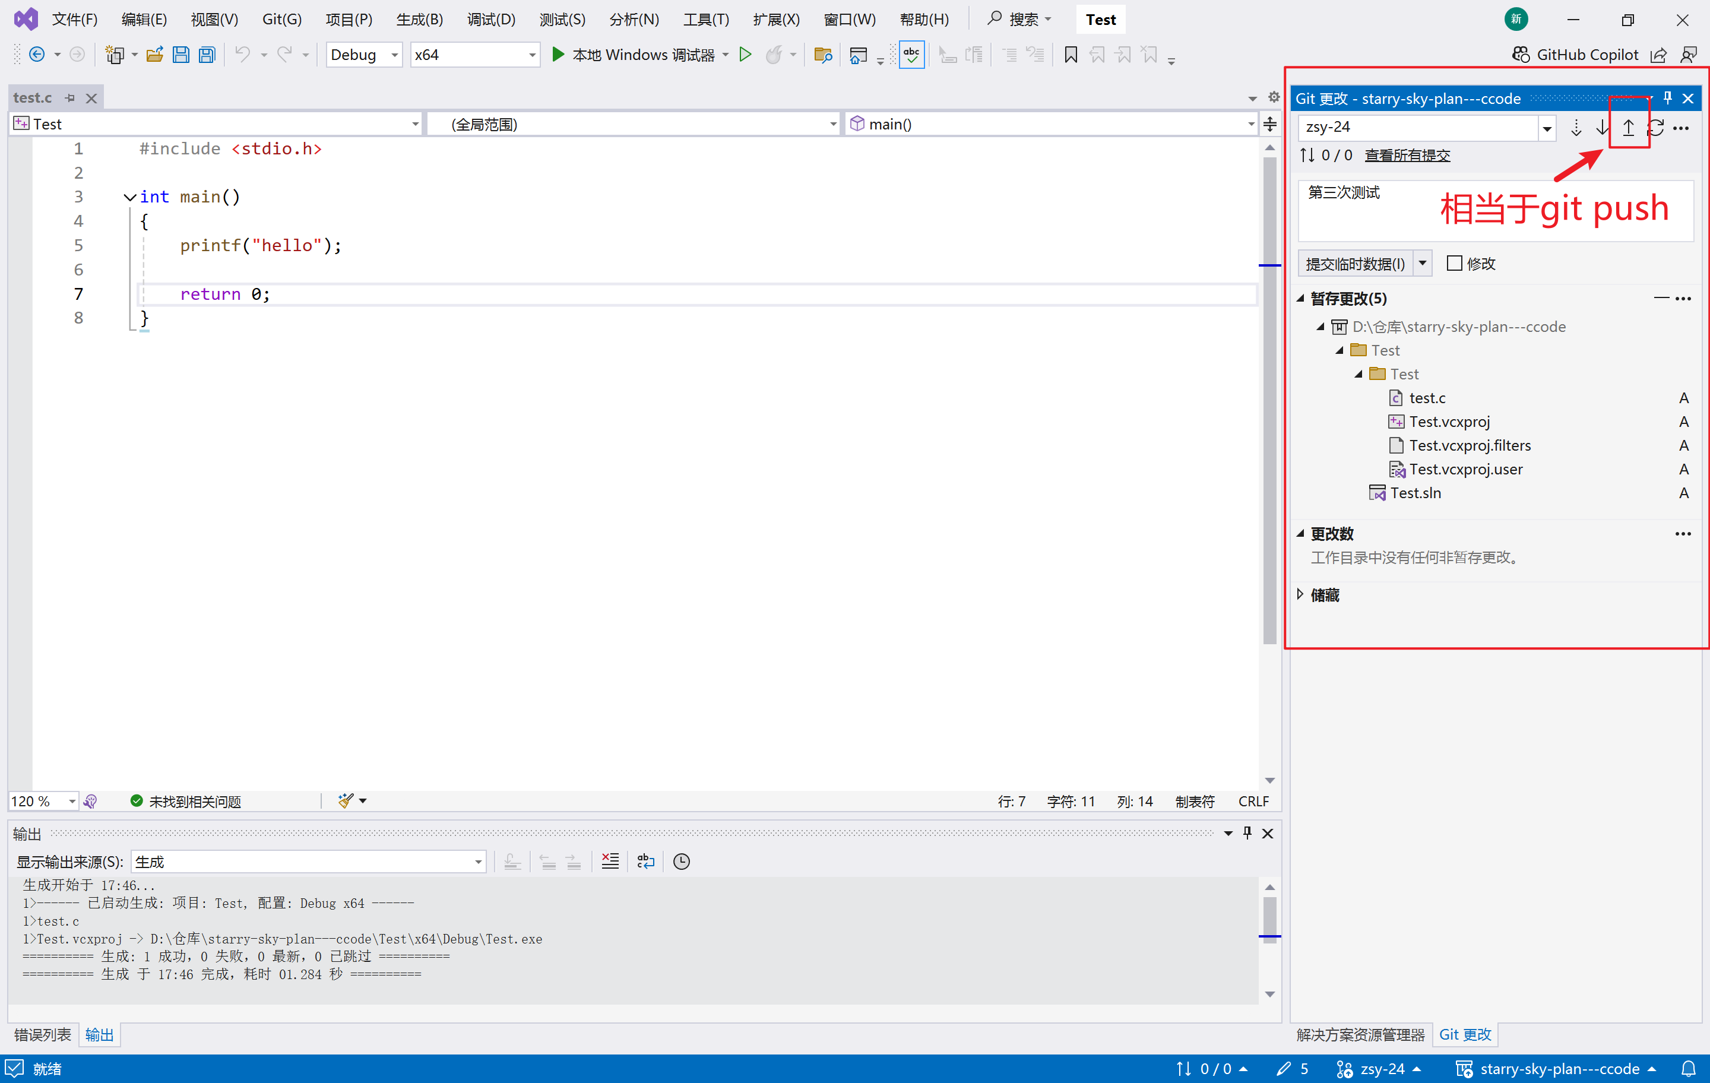Click the notifications bell in status bar
The height and width of the screenshot is (1083, 1710).
1689,1069
